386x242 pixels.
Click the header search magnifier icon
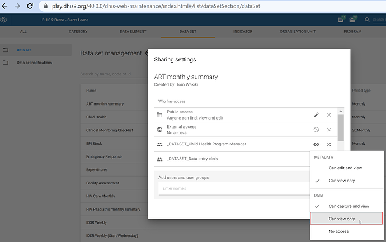[x=367, y=20]
